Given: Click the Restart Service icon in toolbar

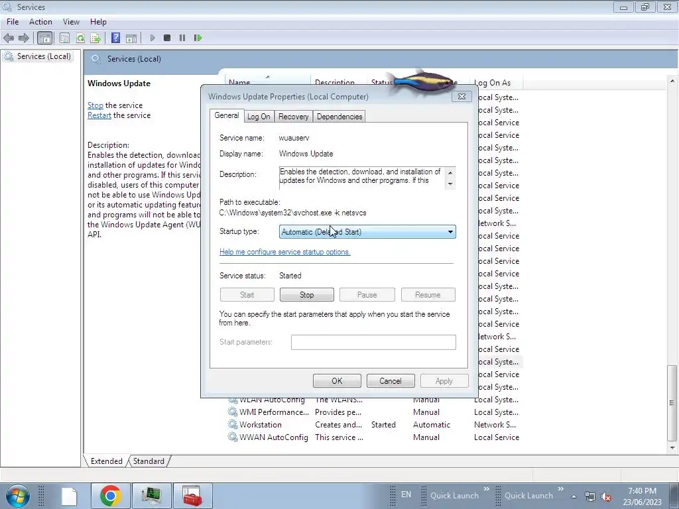Looking at the screenshot, I should tap(198, 38).
